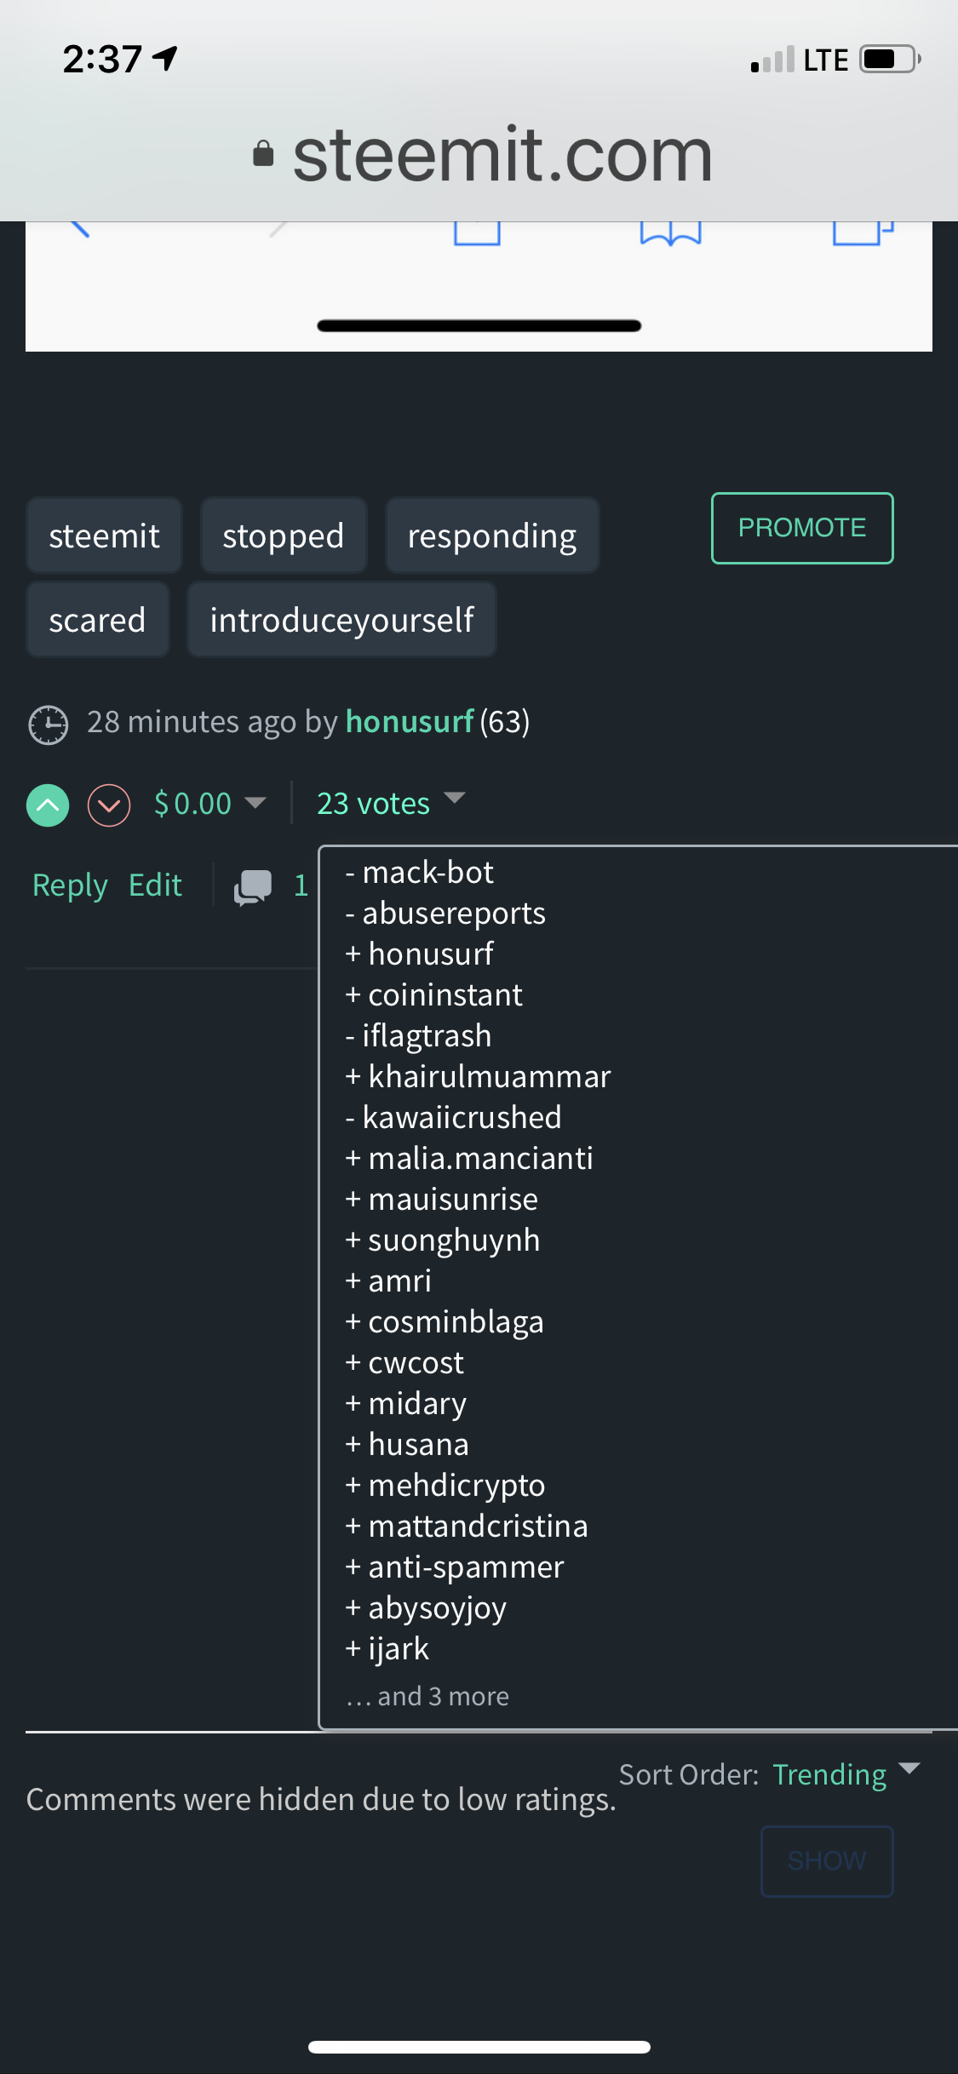Open honusurf author profile link
The width and height of the screenshot is (958, 2074).
coord(410,722)
